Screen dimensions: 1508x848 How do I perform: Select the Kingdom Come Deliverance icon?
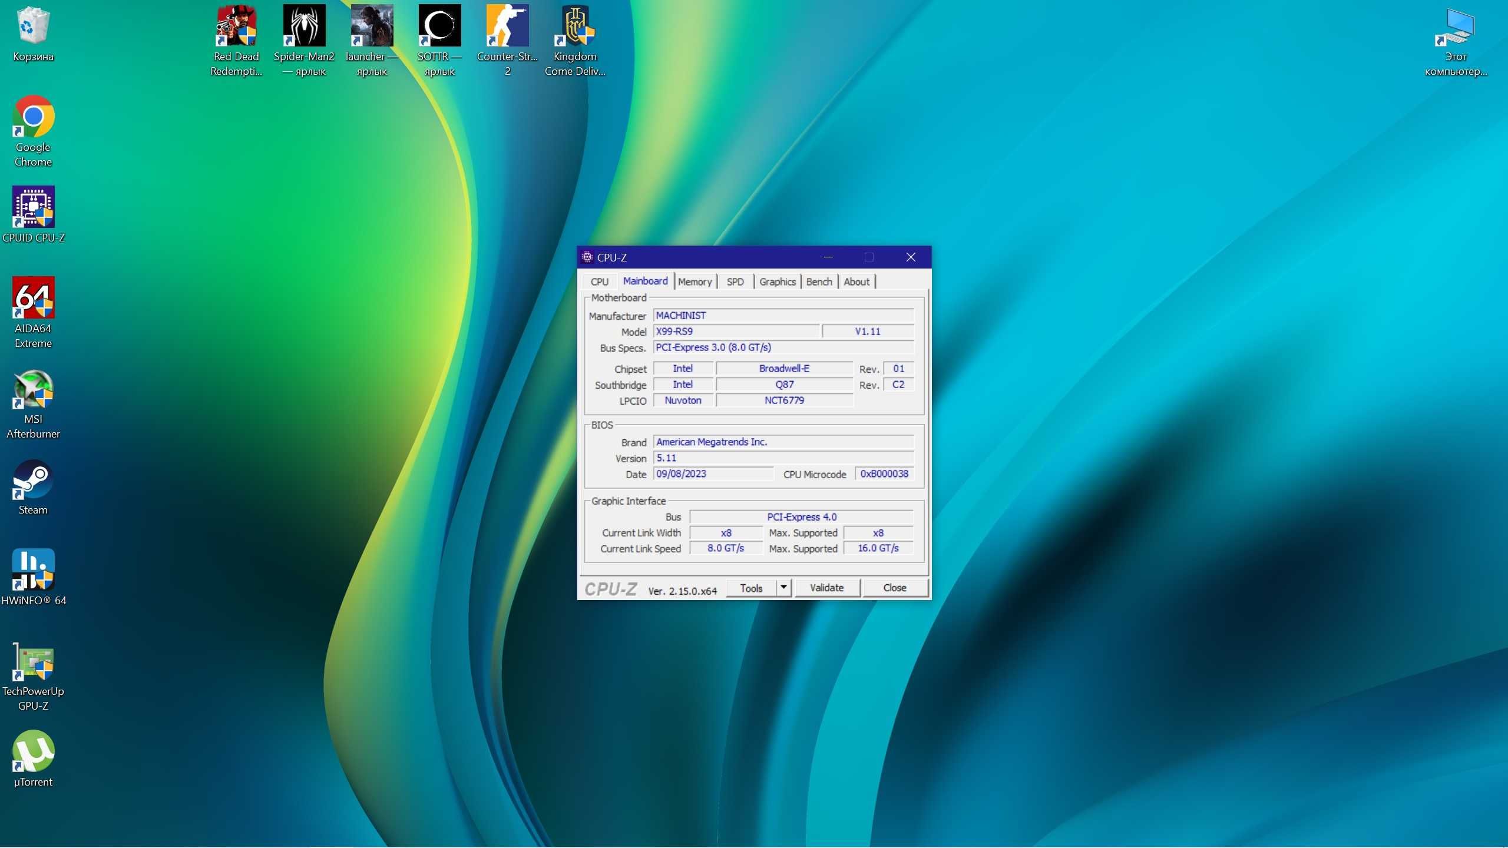click(575, 26)
